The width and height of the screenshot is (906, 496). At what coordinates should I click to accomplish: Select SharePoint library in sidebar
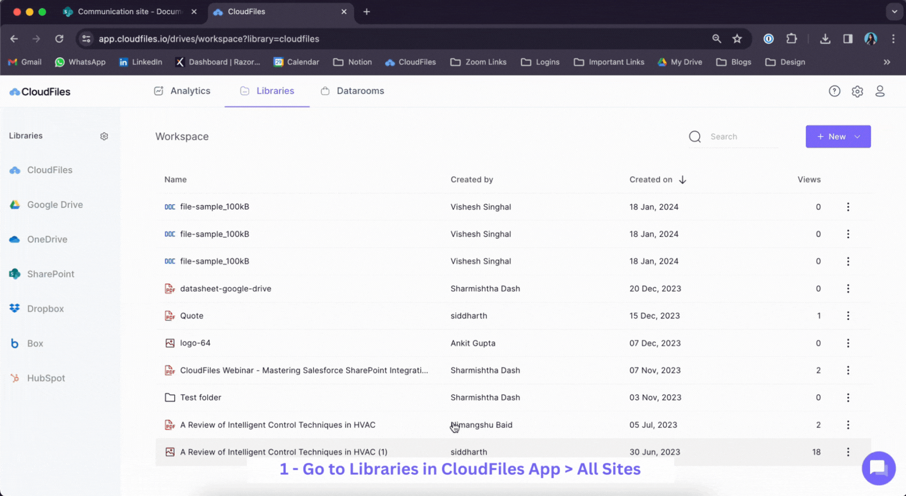[42, 274]
